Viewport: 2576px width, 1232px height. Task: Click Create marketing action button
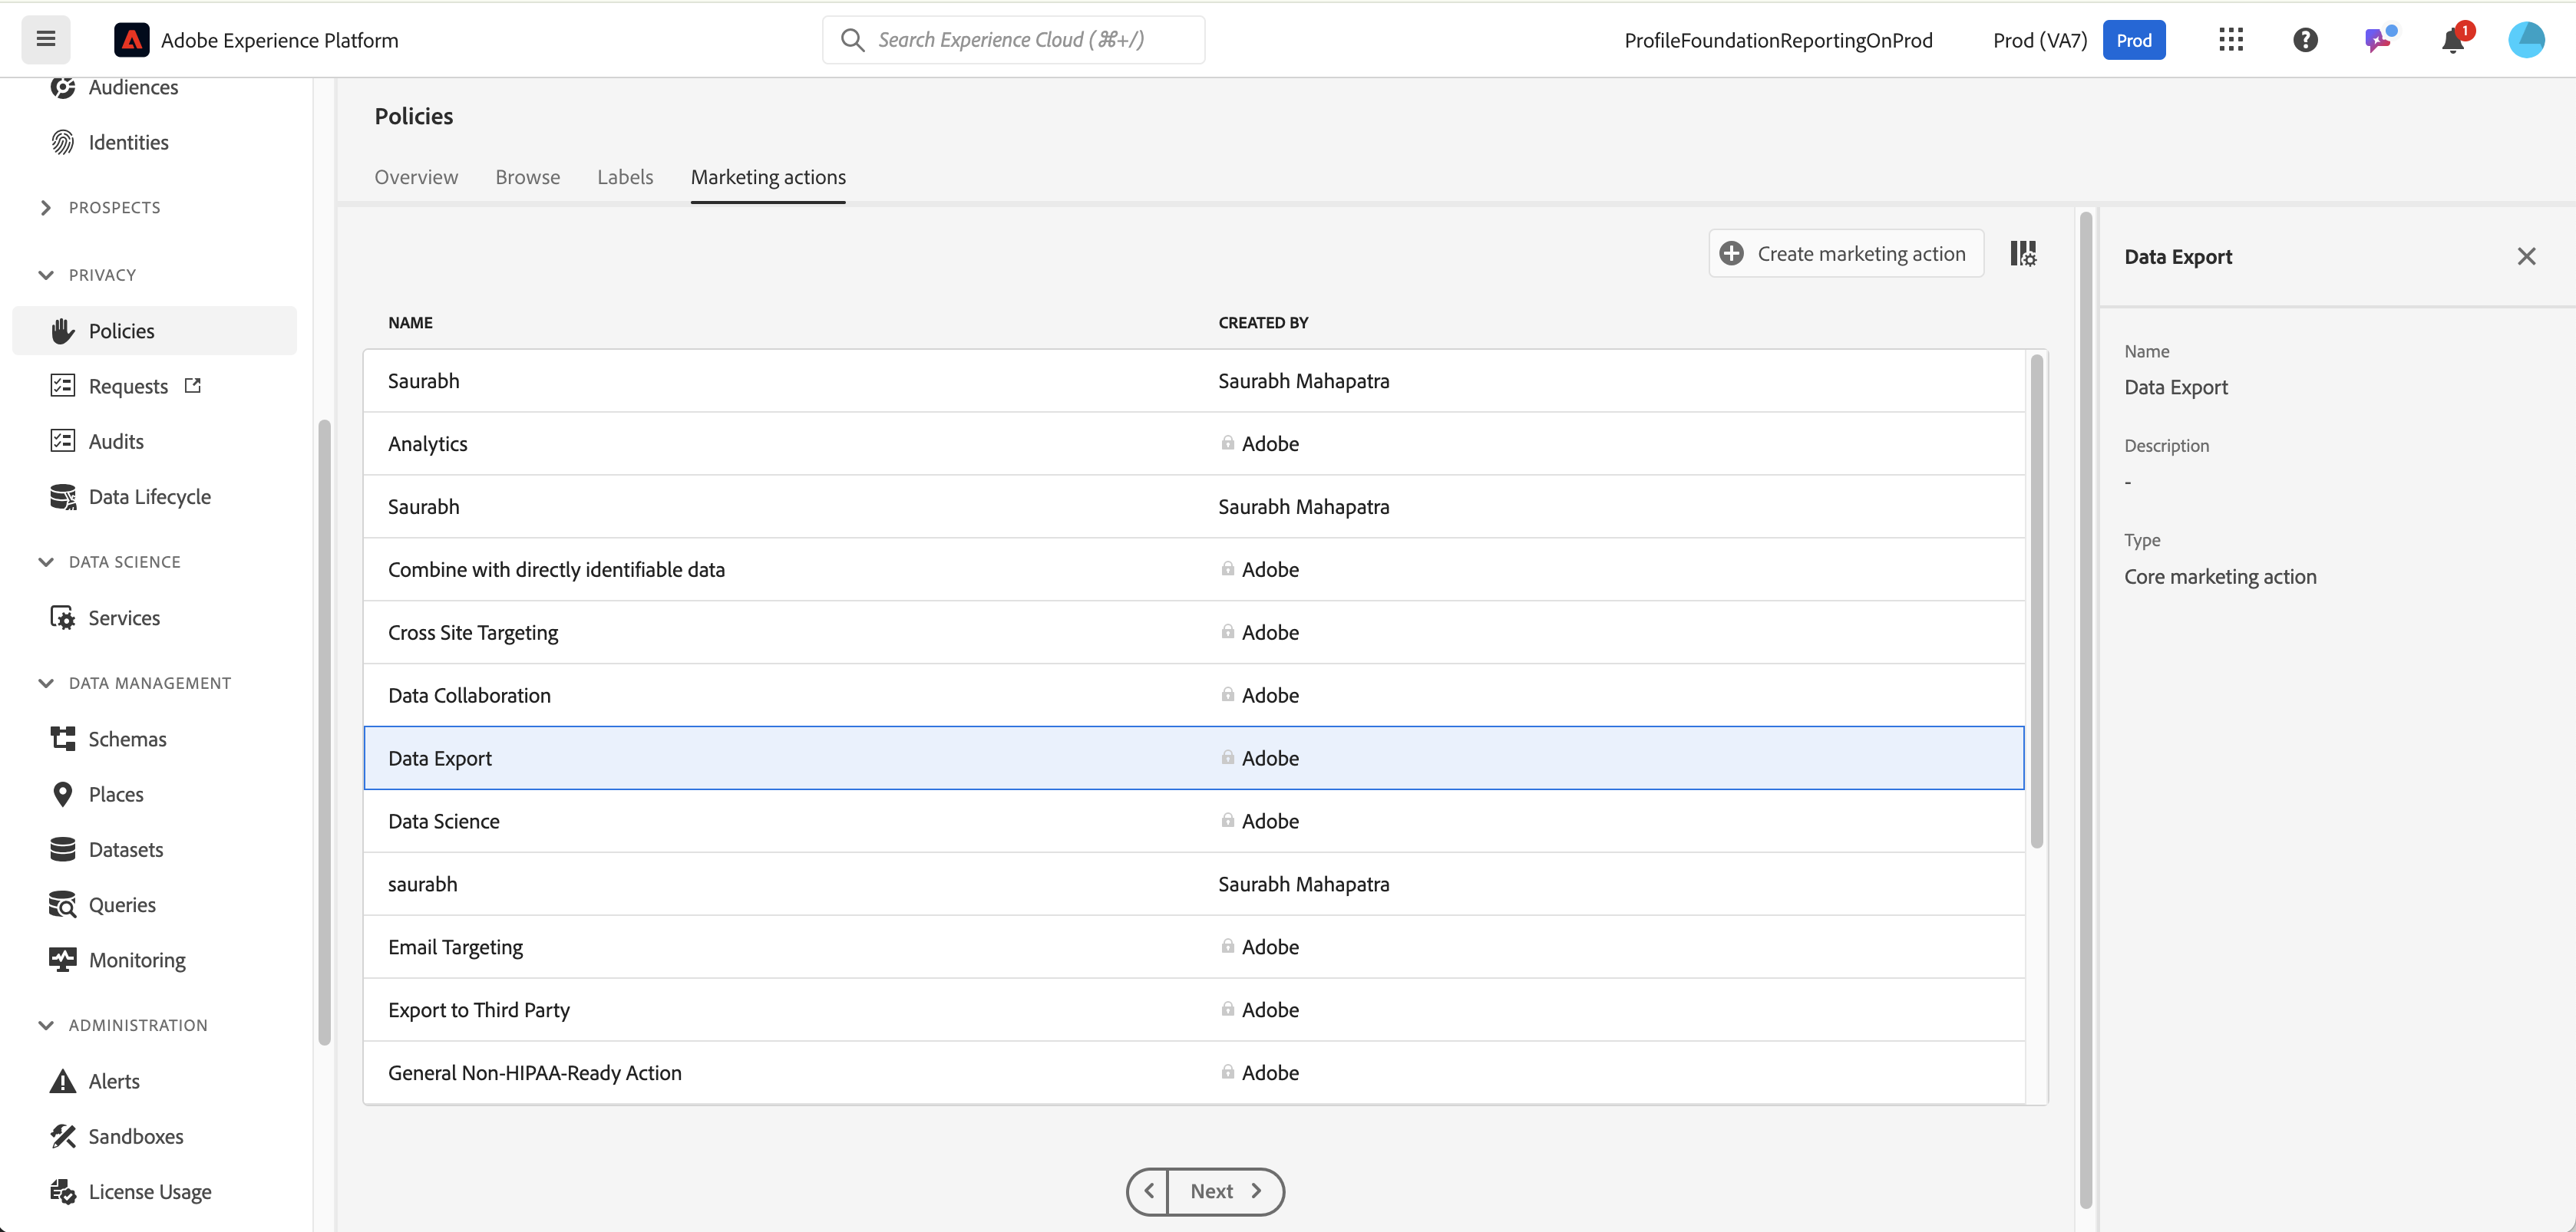coord(1846,254)
